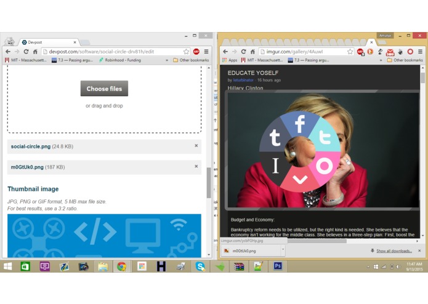Go back in the imgur window
Screen dimensions: 428x304
(225, 52)
